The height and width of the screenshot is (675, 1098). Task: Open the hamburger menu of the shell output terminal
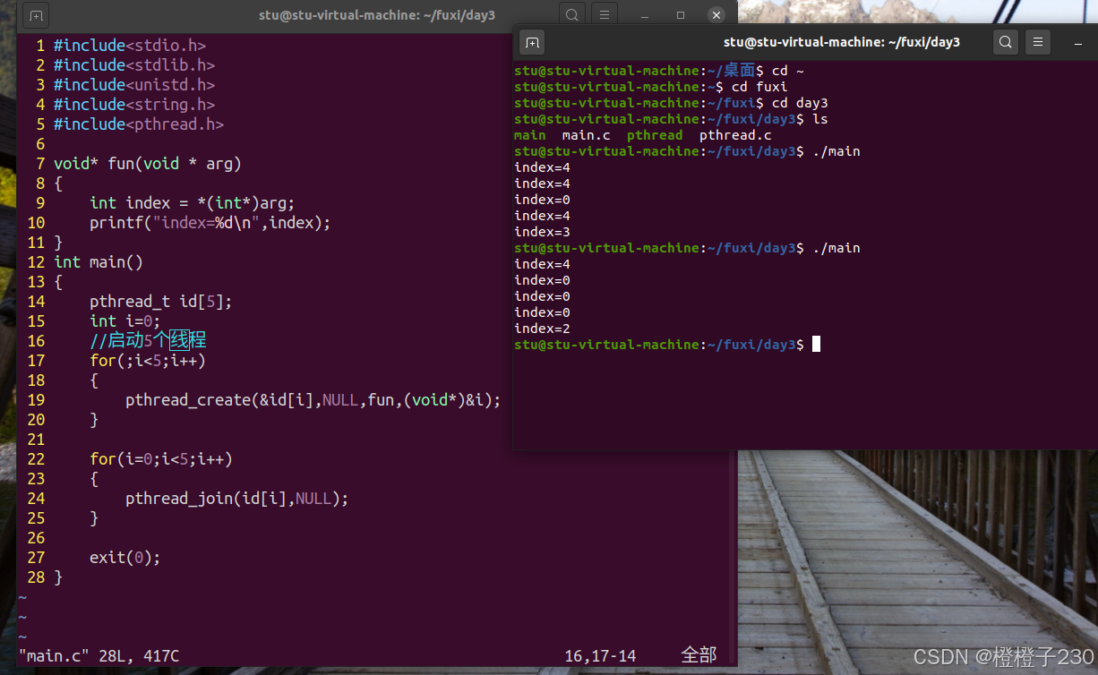(1038, 42)
